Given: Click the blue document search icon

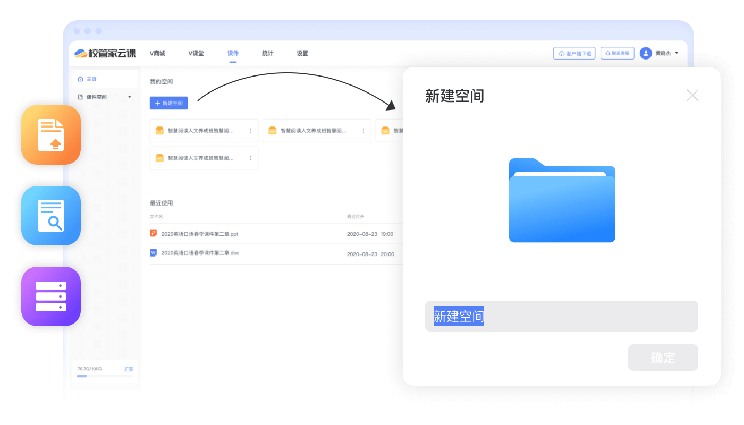Looking at the screenshot, I should [x=51, y=215].
